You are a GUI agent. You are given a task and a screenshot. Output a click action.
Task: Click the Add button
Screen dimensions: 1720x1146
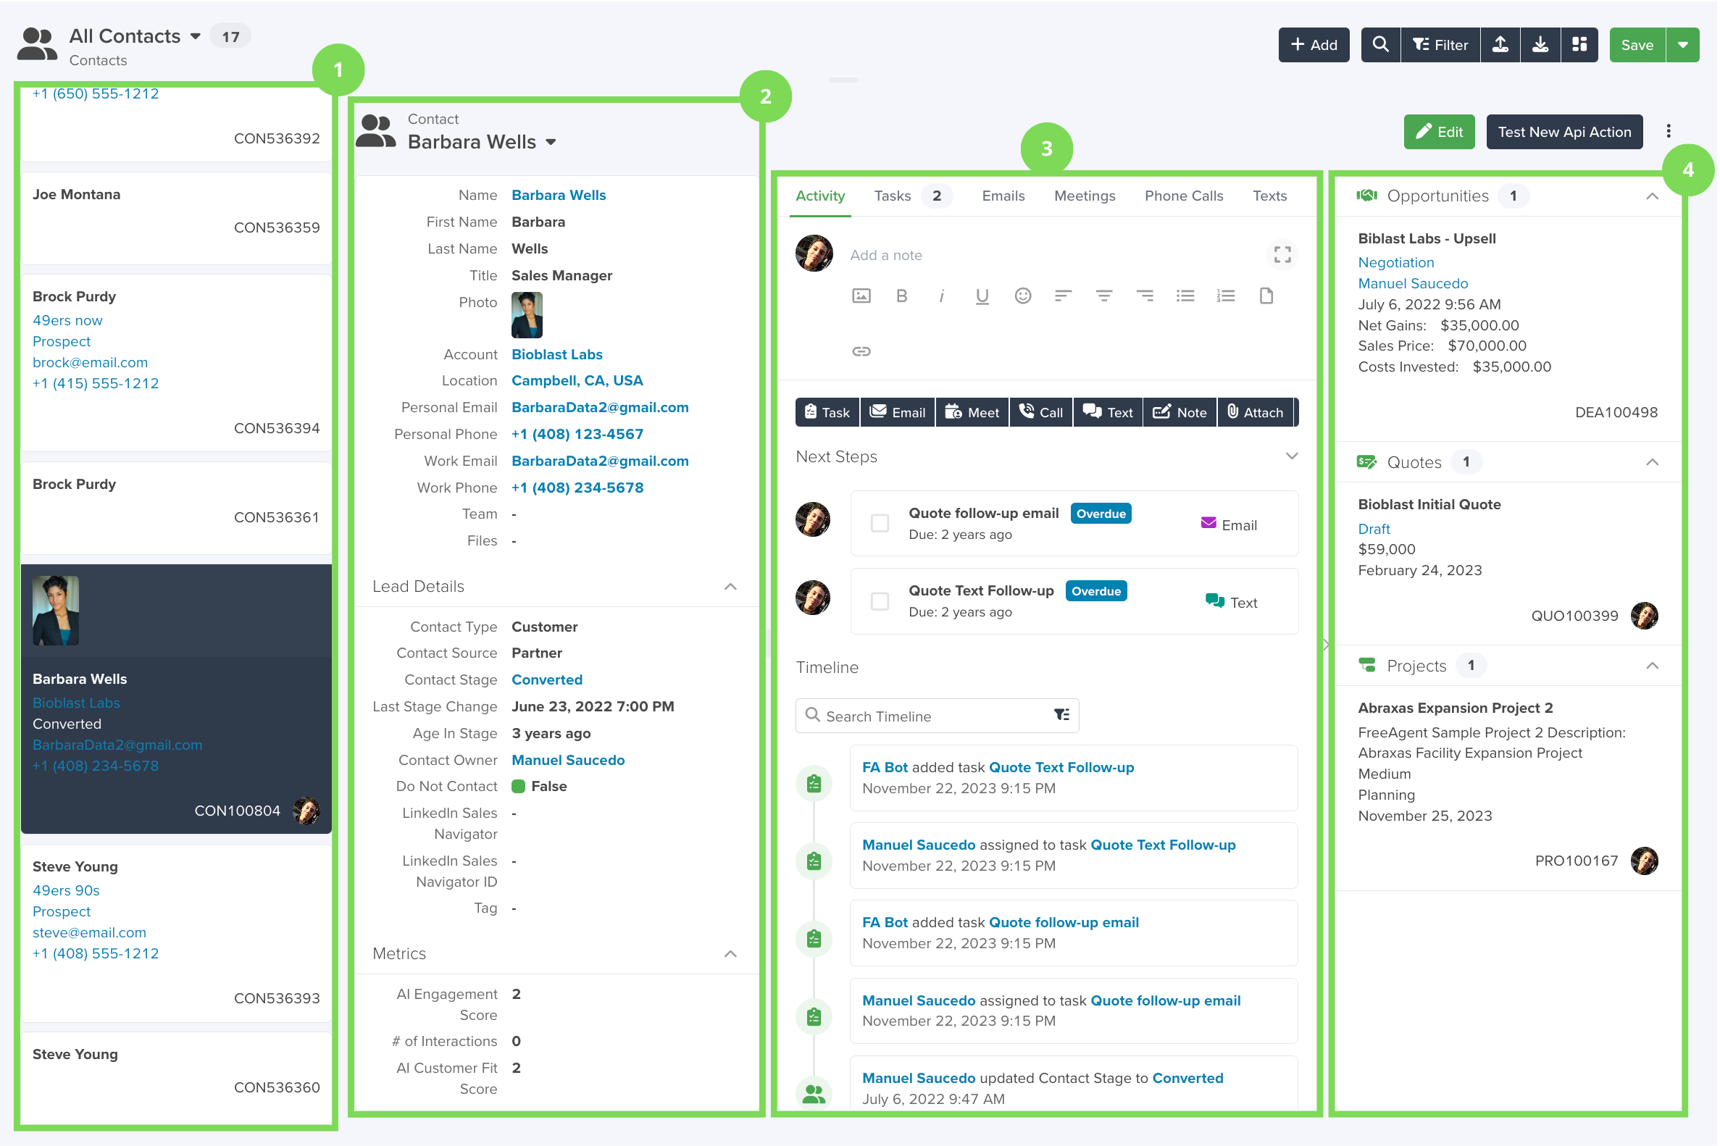(x=1313, y=45)
